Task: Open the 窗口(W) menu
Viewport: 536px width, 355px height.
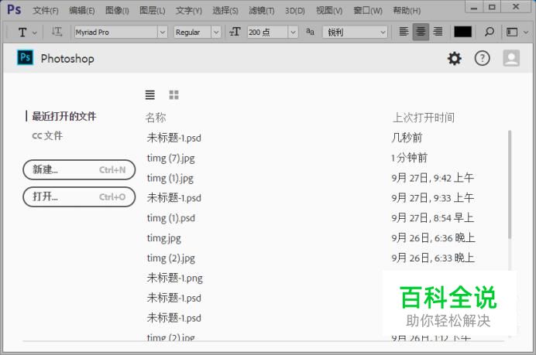Action: point(368,11)
